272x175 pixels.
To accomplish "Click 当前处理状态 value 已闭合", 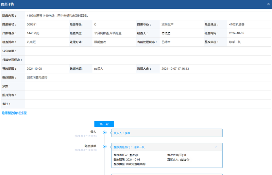I will (166, 42).
